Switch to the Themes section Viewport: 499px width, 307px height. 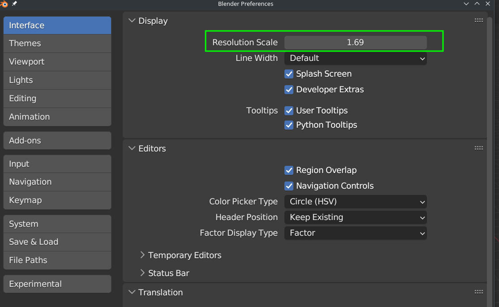point(57,43)
